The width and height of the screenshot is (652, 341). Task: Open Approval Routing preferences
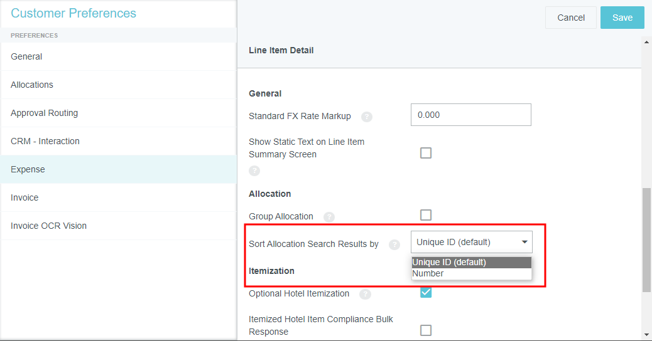pyautogui.click(x=44, y=113)
